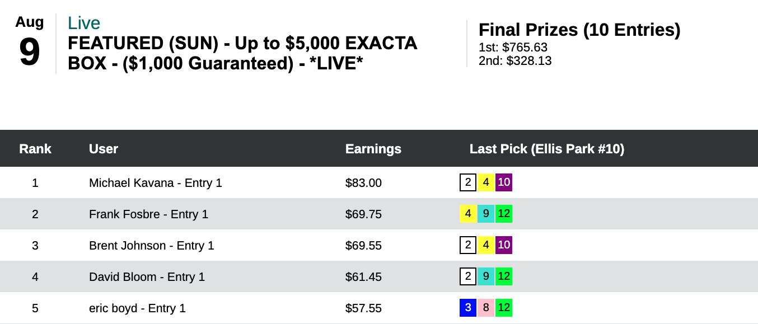
Task: View David Bloom - Entry 1 details
Action: click(147, 277)
